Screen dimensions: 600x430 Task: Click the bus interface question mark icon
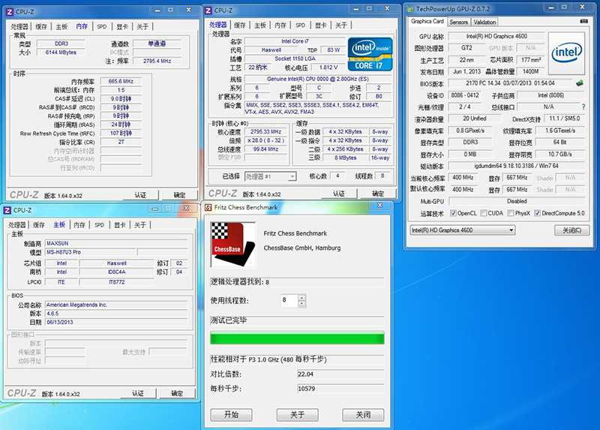point(583,107)
